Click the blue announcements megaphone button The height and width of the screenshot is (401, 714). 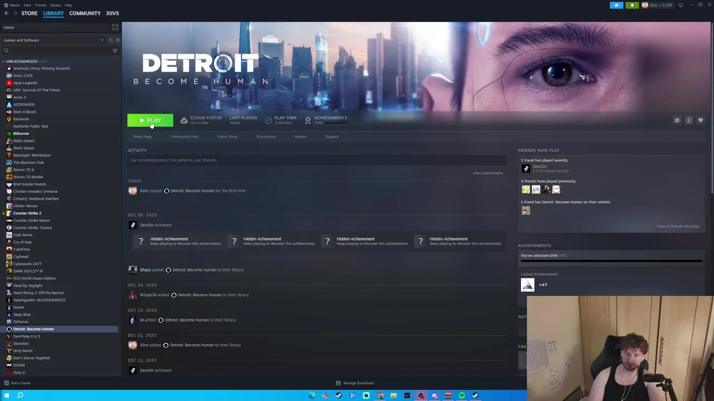tap(616, 5)
